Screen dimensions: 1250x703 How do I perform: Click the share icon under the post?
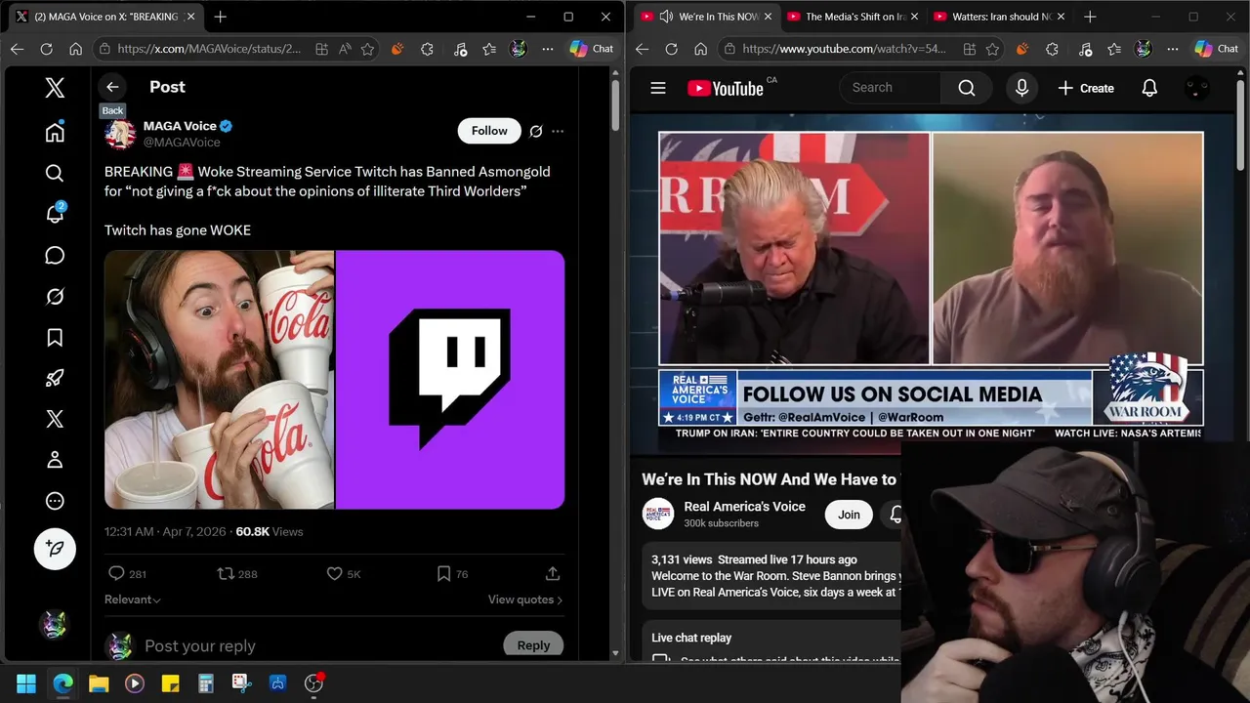553,573
